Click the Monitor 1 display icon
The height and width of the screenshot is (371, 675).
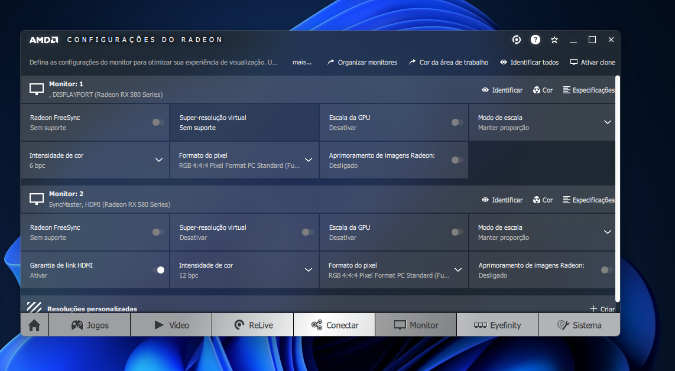point(37,89)
